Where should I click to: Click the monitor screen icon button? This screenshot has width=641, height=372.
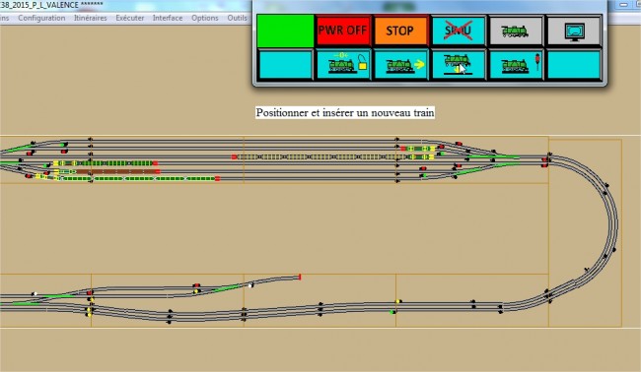[574, 31]
